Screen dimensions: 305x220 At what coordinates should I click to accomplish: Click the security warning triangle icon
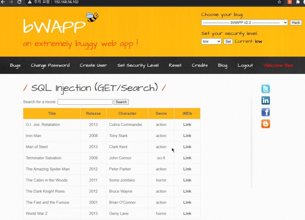click(x=30, y=2)
